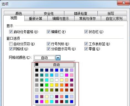This screenshot has height=106, width=130.
Task: Select the gold swatch beside bright yellow
Action: (57, 85)
